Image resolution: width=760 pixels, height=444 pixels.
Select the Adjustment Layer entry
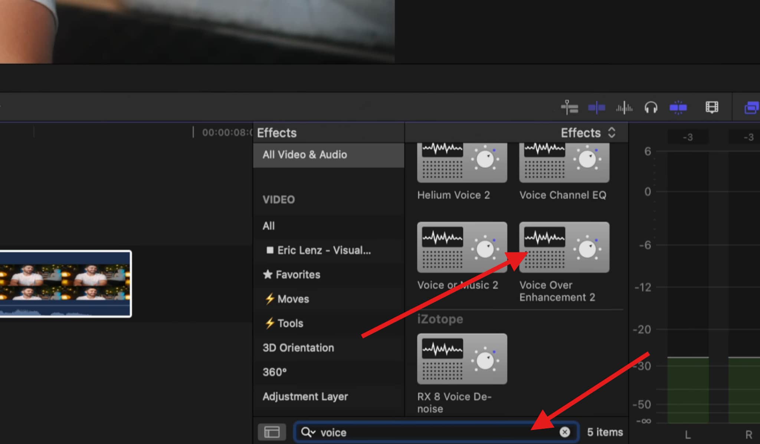[305, 396]
